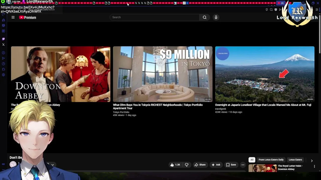This screenshot has width=321, height=180.
Task: Open title 'Overnight at Japan's Loneliest Village'
Action: coord(263,105)
